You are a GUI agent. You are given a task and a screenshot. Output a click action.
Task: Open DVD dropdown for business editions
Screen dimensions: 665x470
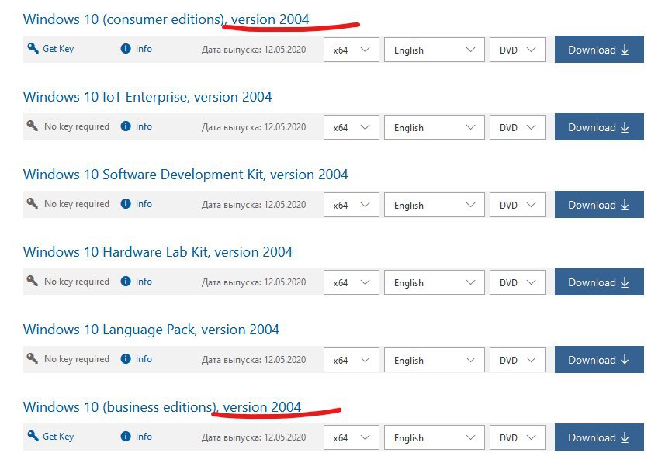click(518, 437)
